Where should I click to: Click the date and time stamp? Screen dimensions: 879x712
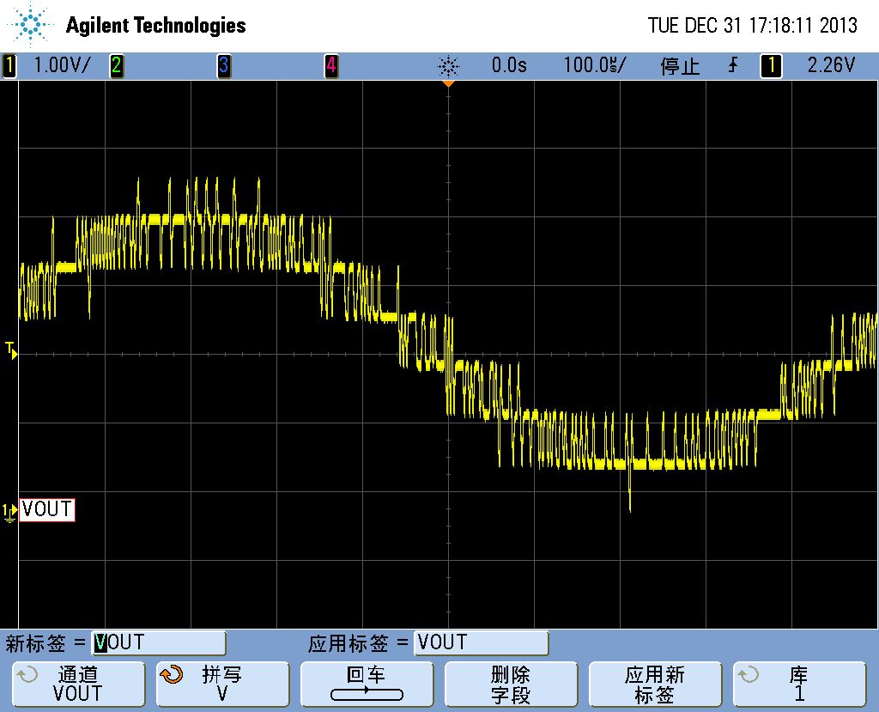[x=752, y=25]
